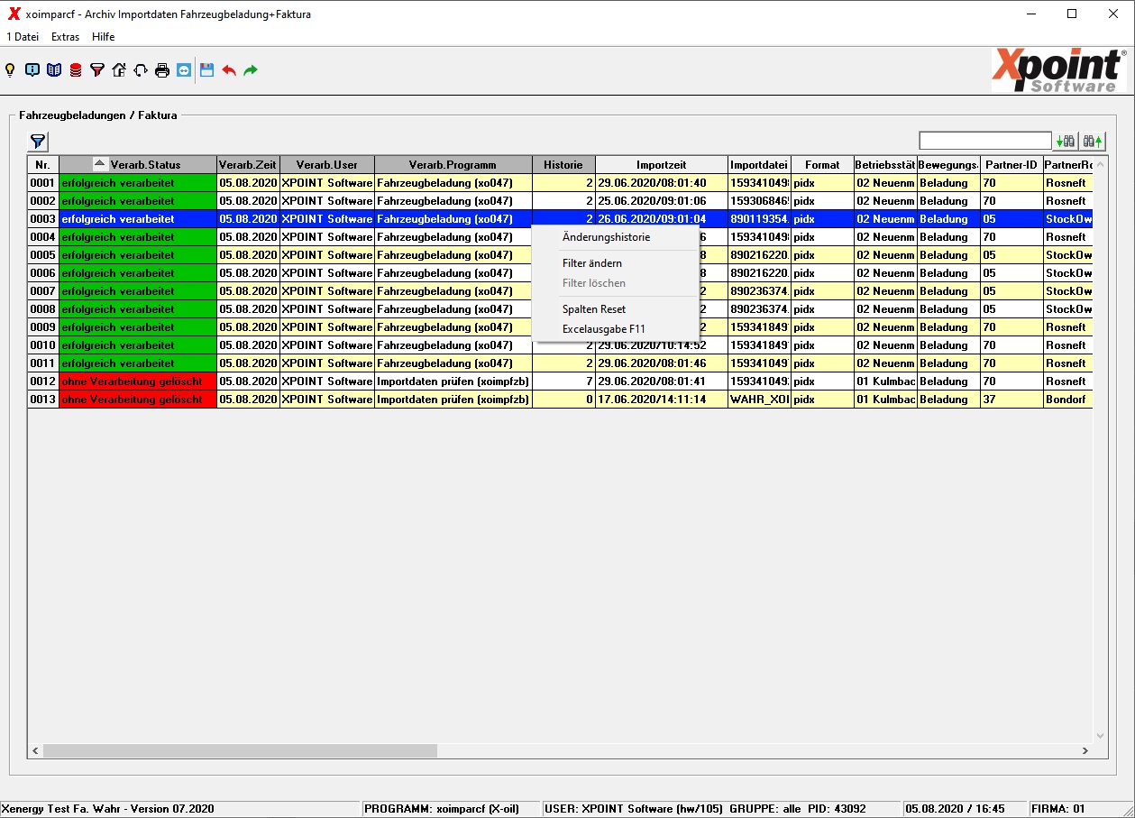Click the red status cell in row 0013
Viewport: 1135px width, 818px height.
point(138,400)
